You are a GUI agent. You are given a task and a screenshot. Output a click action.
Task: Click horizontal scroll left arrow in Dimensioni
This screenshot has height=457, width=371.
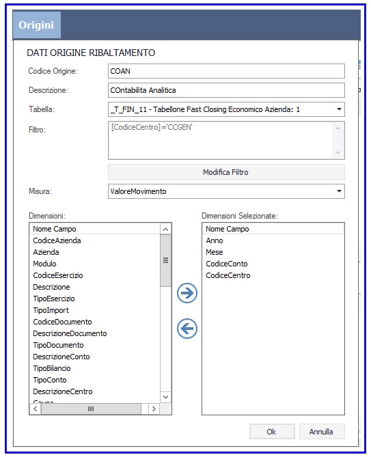[36, 408]
